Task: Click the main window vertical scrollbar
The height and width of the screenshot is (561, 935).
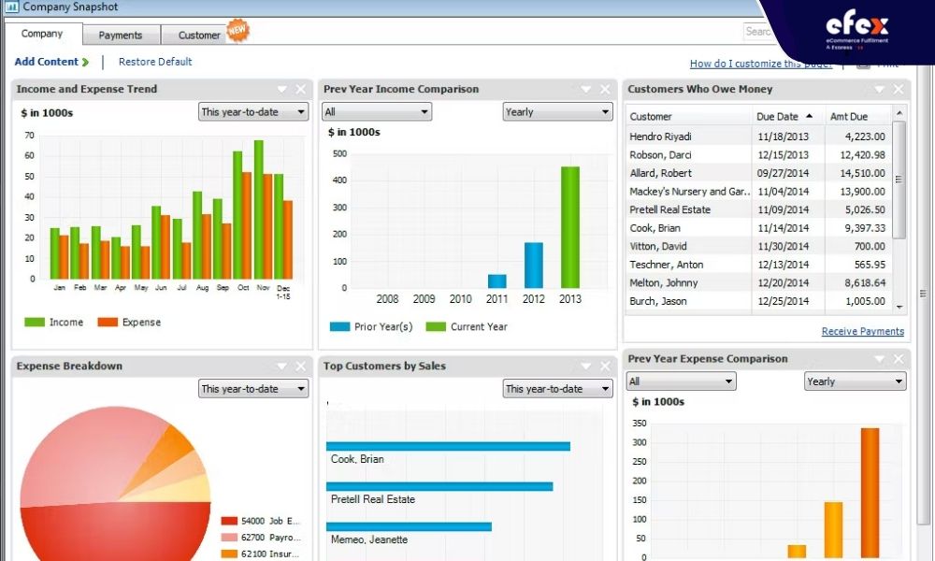Action: click(924, 295)
